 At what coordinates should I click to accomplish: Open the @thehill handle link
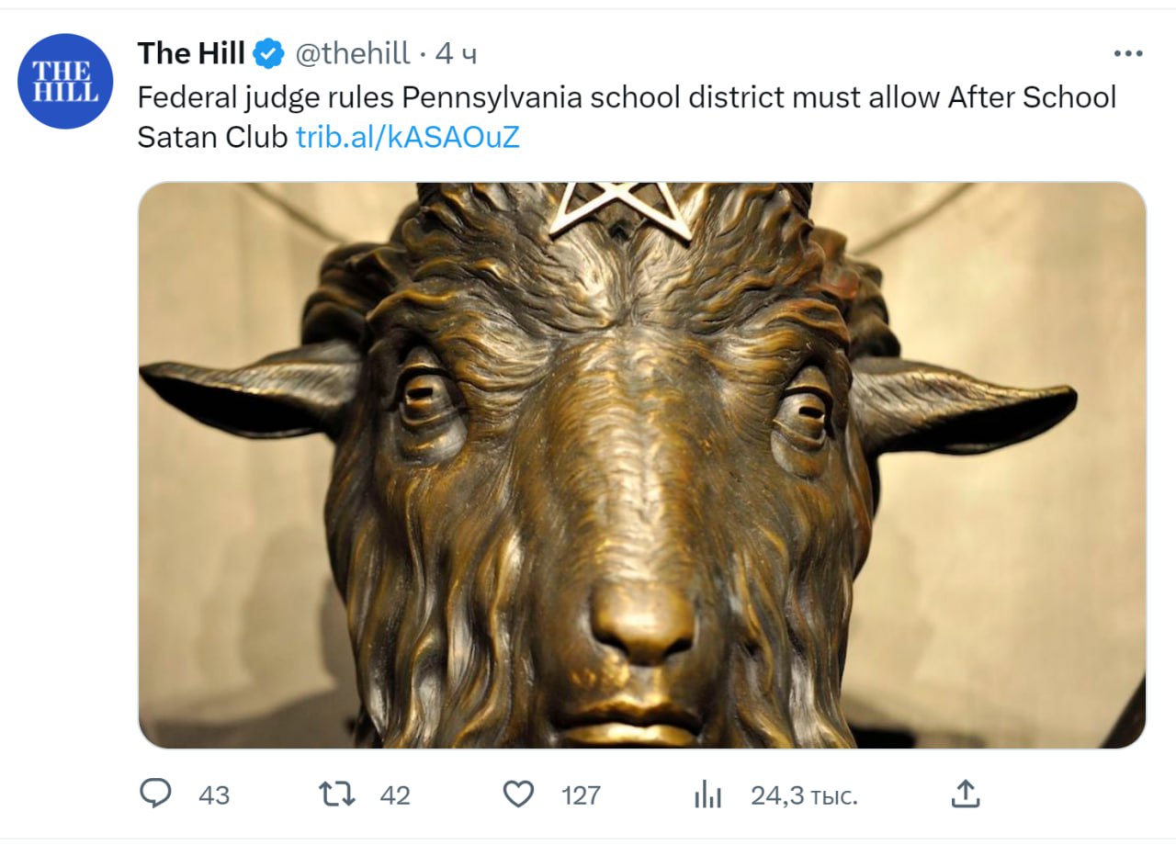(352, 55)
